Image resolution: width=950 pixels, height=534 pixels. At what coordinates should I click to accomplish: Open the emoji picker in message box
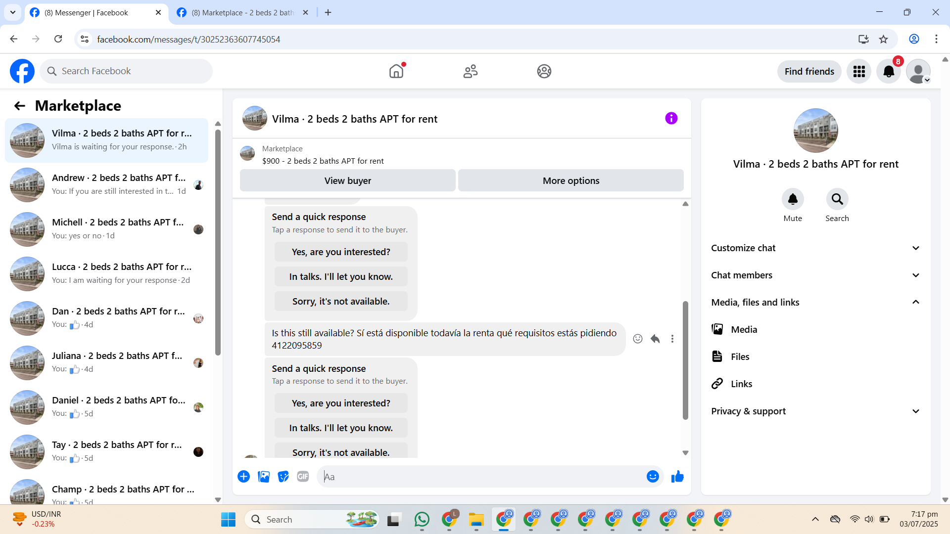coord(653,477)
